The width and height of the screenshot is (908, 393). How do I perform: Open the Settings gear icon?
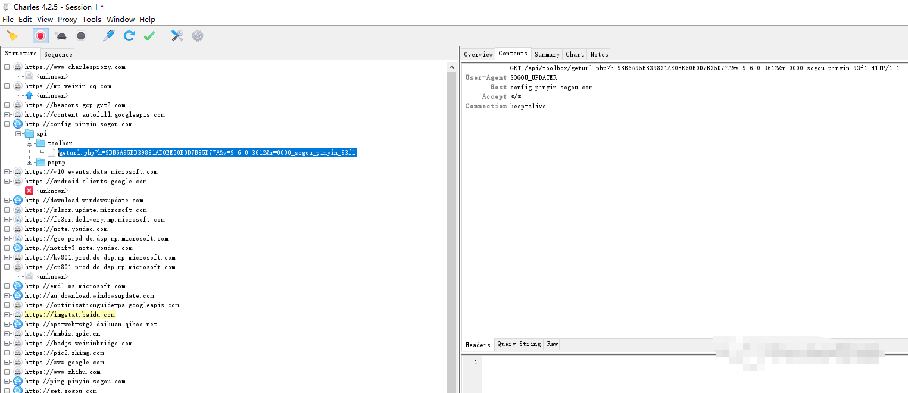198,36
